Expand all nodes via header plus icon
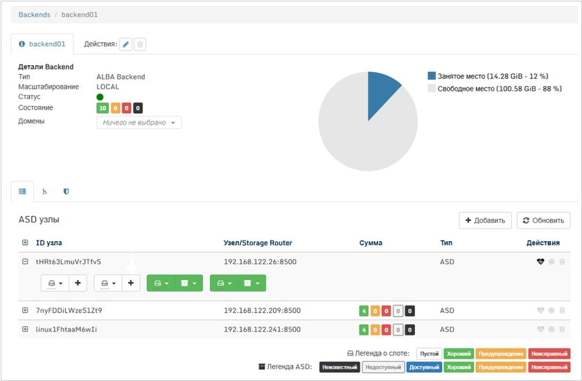The height and width of the screenshot is (381, 582). click(x=25, y=243)
